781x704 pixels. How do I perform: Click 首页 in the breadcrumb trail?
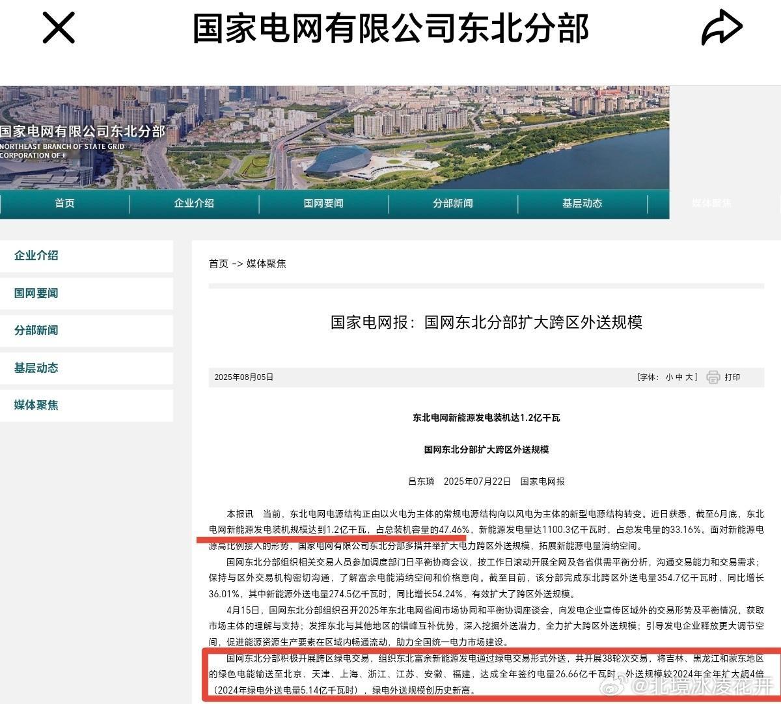click(217, 264)
